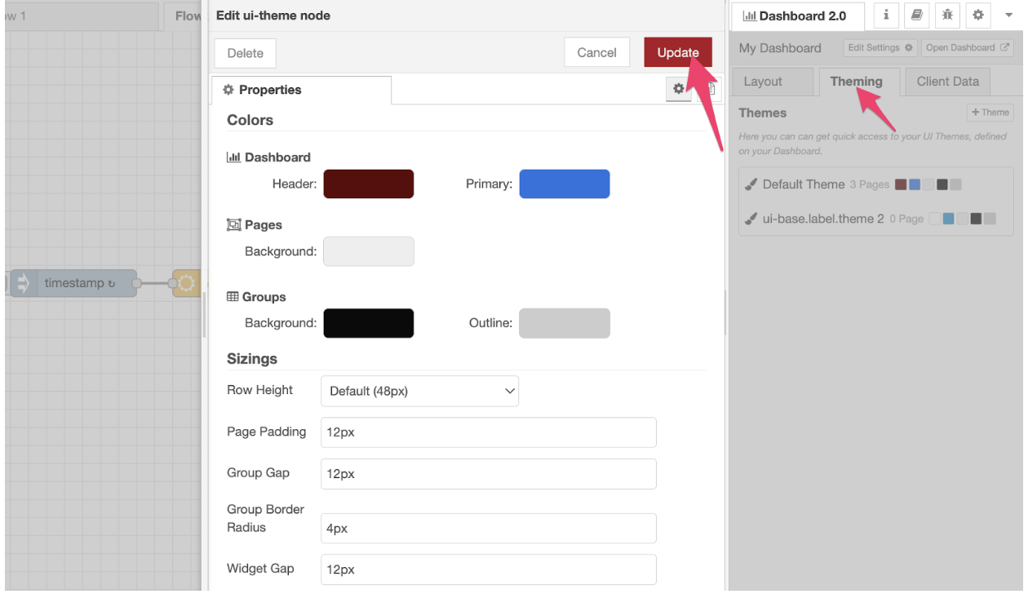The image size is (1028, 594).
Task: Open node settings gear icon in editor
Action: coord(678,89)
